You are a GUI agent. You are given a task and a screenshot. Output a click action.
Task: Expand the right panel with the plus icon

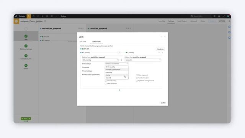click(x=229, y=21)
